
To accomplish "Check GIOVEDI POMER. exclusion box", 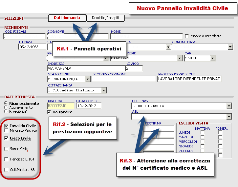I will [x=220, y=146].
